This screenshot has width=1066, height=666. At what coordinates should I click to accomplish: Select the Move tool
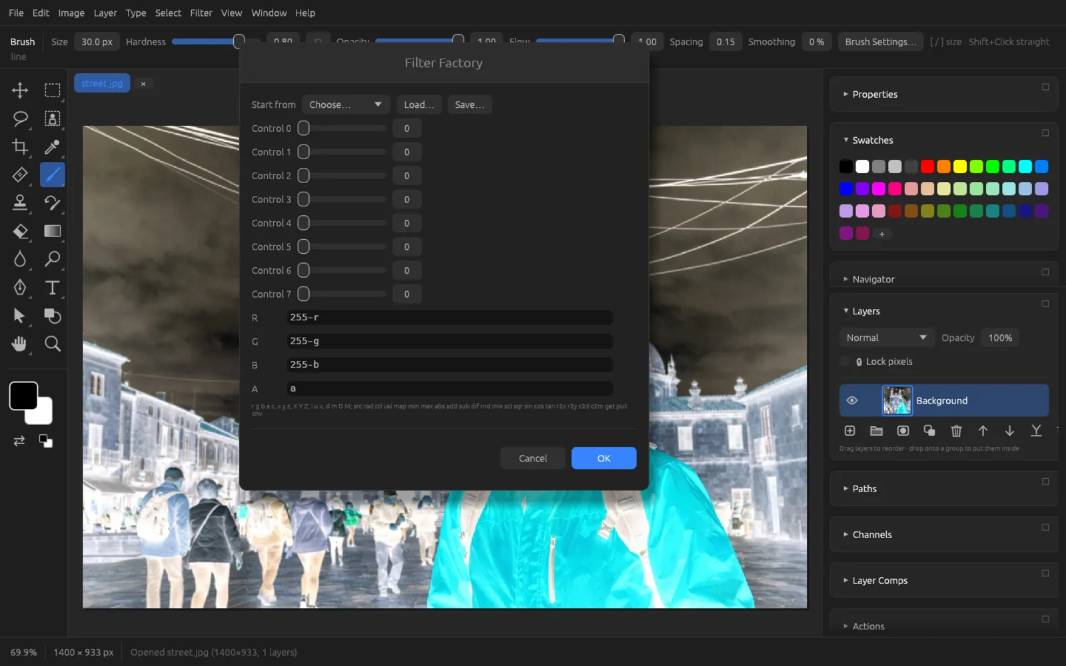20,90
